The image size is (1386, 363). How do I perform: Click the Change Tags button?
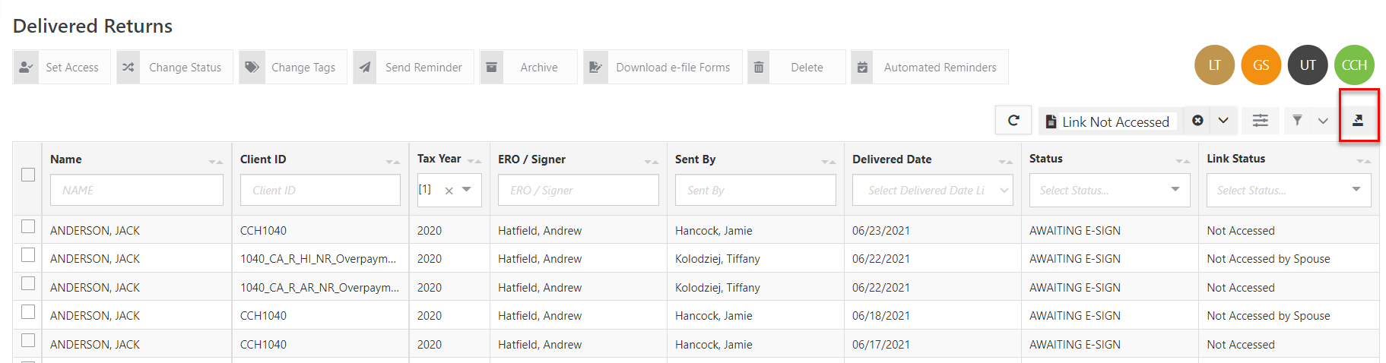293,67
